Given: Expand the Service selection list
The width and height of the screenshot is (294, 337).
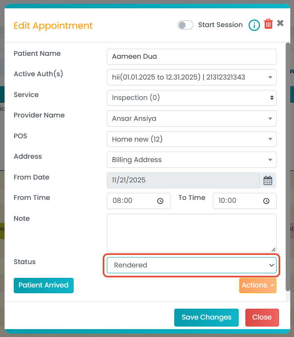Looking at the screenshot, I should pyautogui.click(x=191, y=98).
